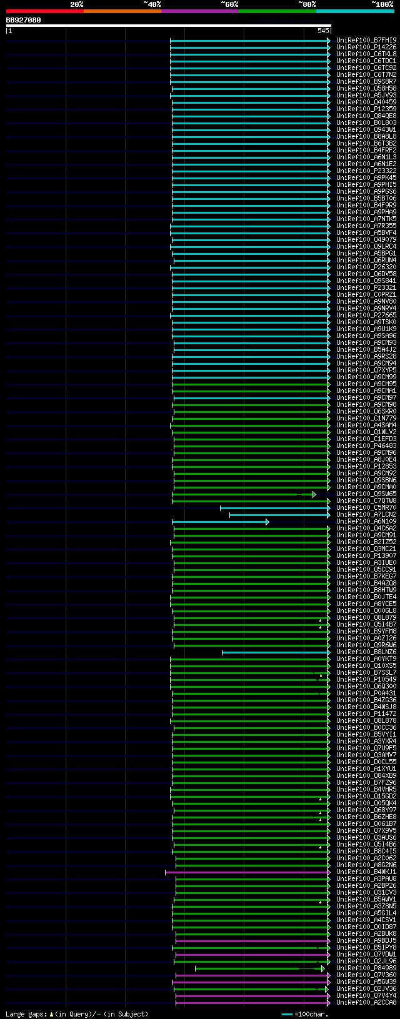Click the cyan alignment bar for UniRef100_C5MR70
The image size is (400, 1019).
(275, 508)
